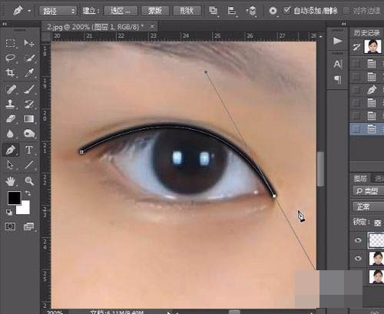Swap foreground and background colors
384x314 pixels.
28,193
